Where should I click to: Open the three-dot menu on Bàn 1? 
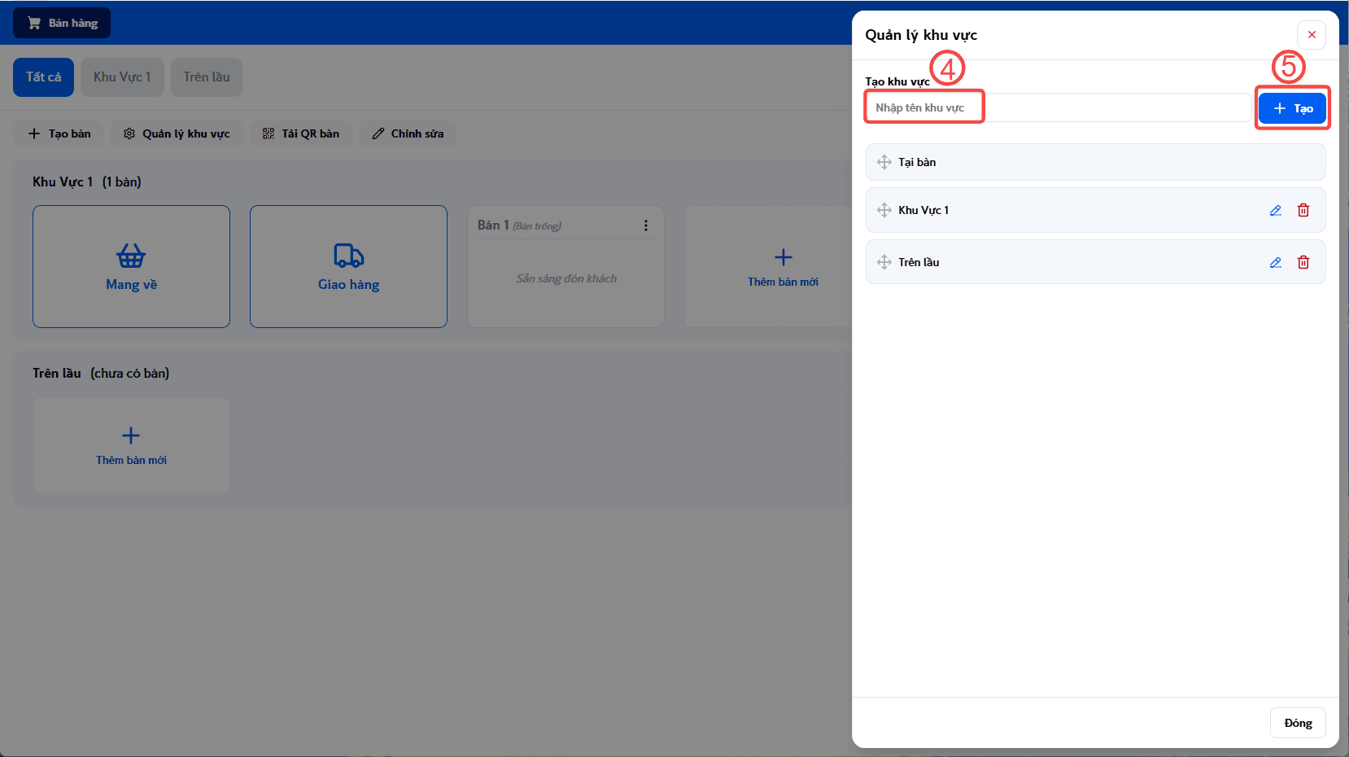[x=646, y=225]
